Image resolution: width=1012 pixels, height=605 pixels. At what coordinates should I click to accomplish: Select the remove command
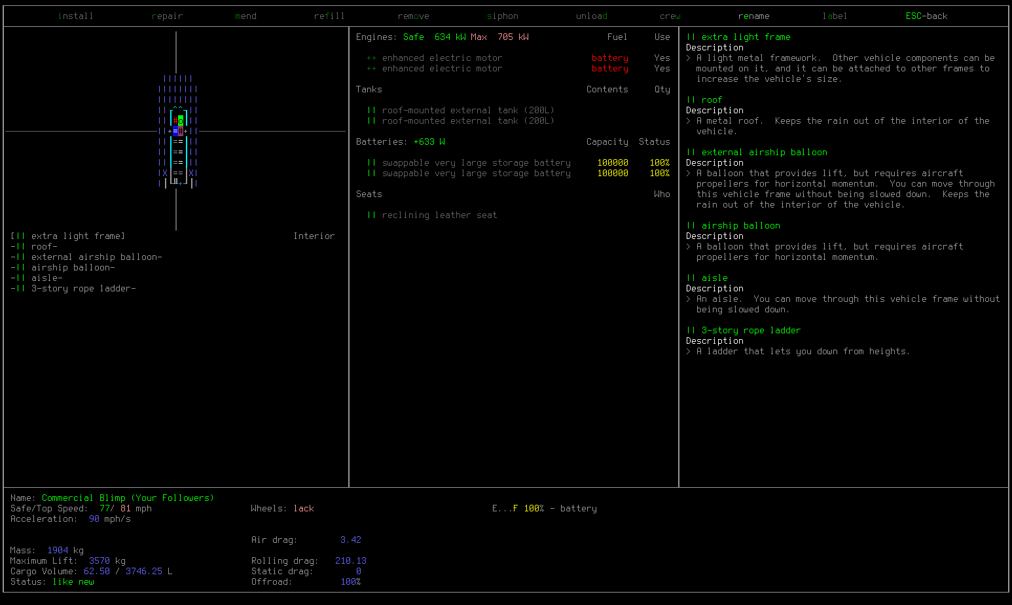(413, 16)
